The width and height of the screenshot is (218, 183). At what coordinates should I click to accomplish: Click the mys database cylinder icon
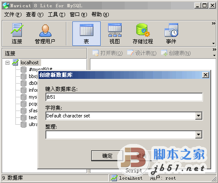tap(24, 97)
